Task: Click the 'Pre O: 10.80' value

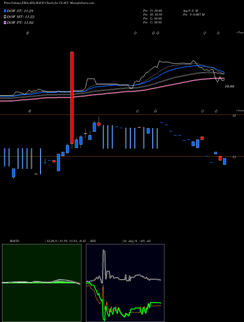Action: click(x=152, y=11)
